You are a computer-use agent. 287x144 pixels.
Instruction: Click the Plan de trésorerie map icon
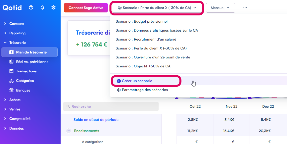(x=11, y=52)
